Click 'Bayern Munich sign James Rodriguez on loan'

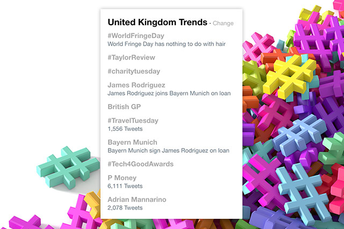168,151
